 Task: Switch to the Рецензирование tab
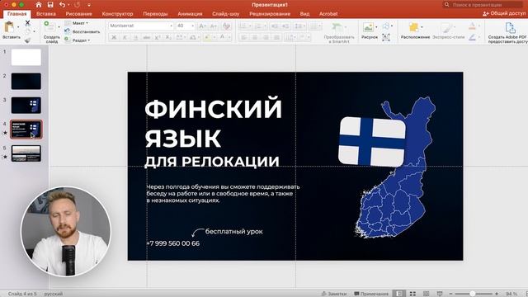(x=270, y=14)
